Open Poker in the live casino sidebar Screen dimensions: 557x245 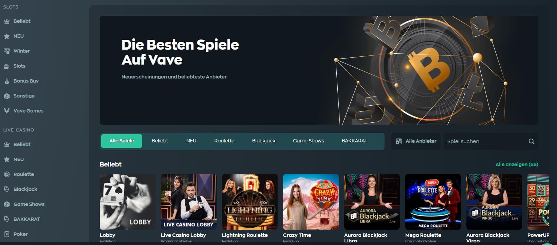pos(20,234)
